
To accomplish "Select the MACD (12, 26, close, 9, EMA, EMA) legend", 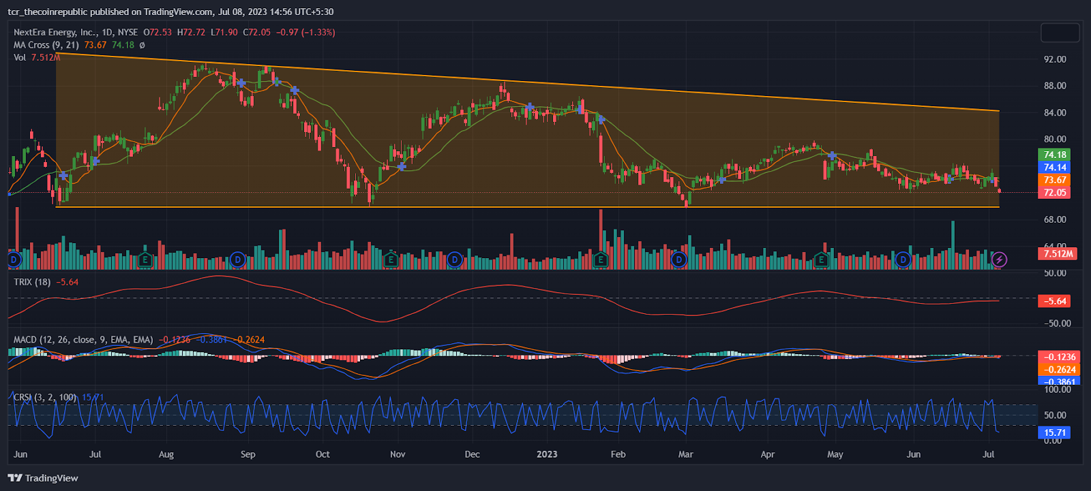I will (x=83, y=339).
